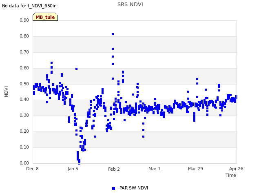Image resolution: width=261 pixels, height=196 pixels.
Task: Click the 0.40 y-axis tick label
Action: pos(24,100)
